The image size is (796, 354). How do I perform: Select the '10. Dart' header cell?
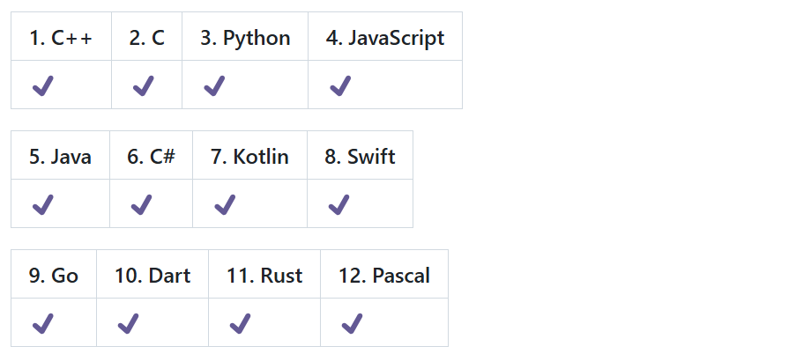[153, 274]
